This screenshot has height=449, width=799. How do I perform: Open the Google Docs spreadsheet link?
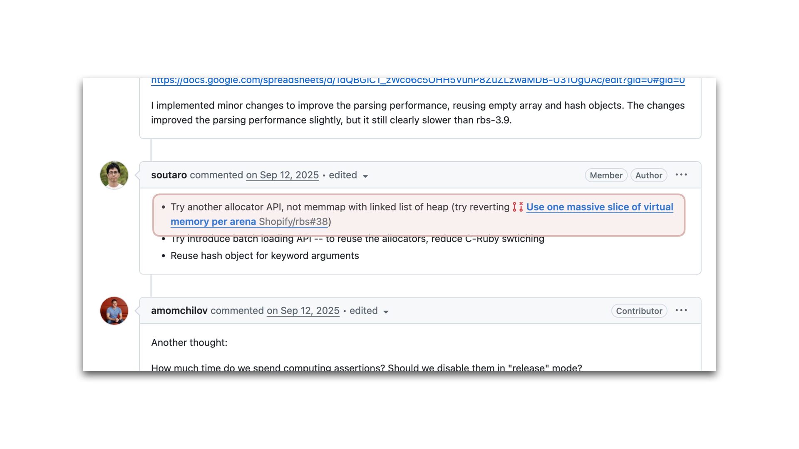point(418,81)
